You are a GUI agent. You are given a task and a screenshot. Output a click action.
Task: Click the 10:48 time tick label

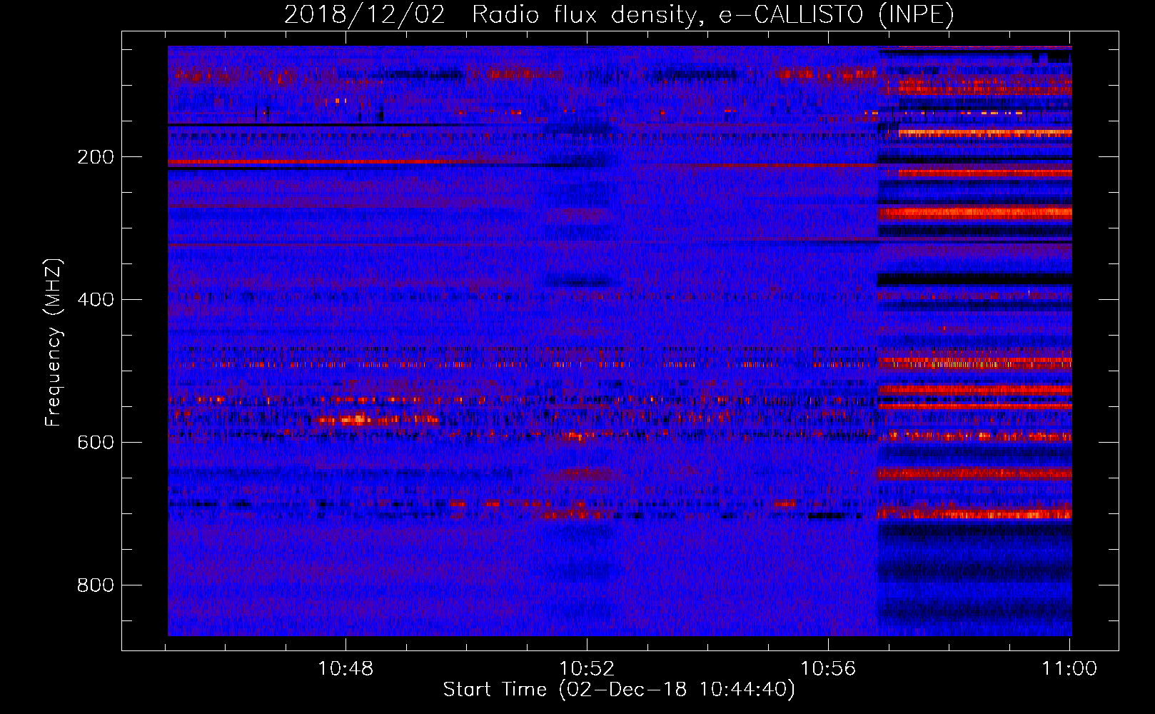[x=346, y=669]
